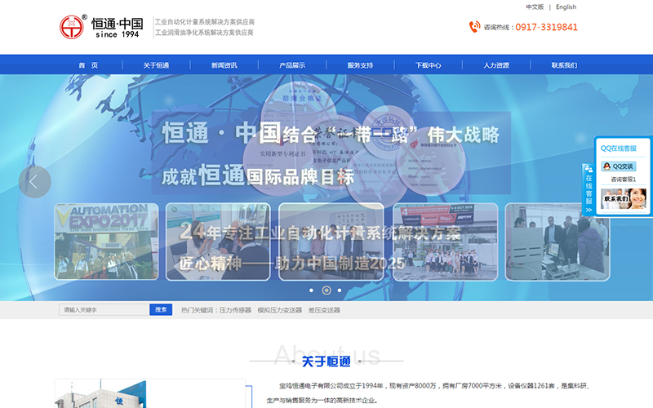Open the outdoor team group photo

[445, 242]
